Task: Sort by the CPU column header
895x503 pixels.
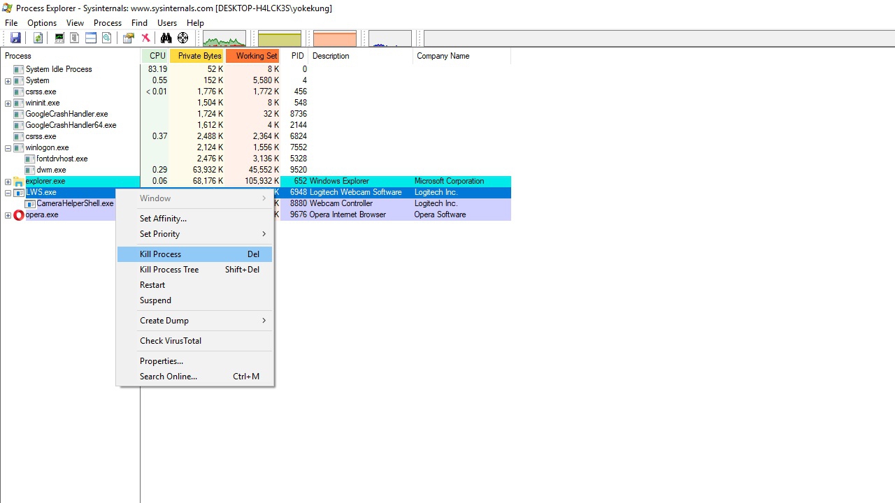Action: coord(155,56)
